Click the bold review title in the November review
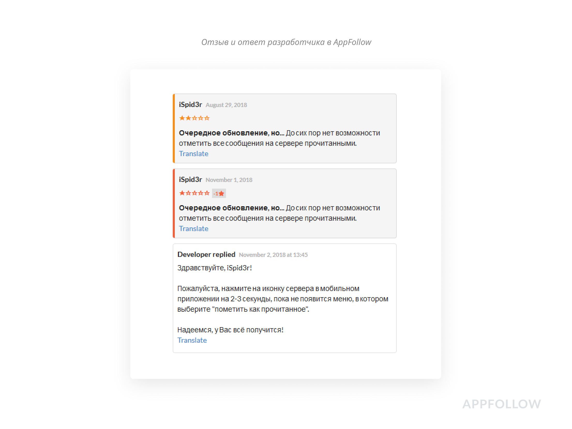The width and height of the screenshot is (572, 429). tap(231, 208)
